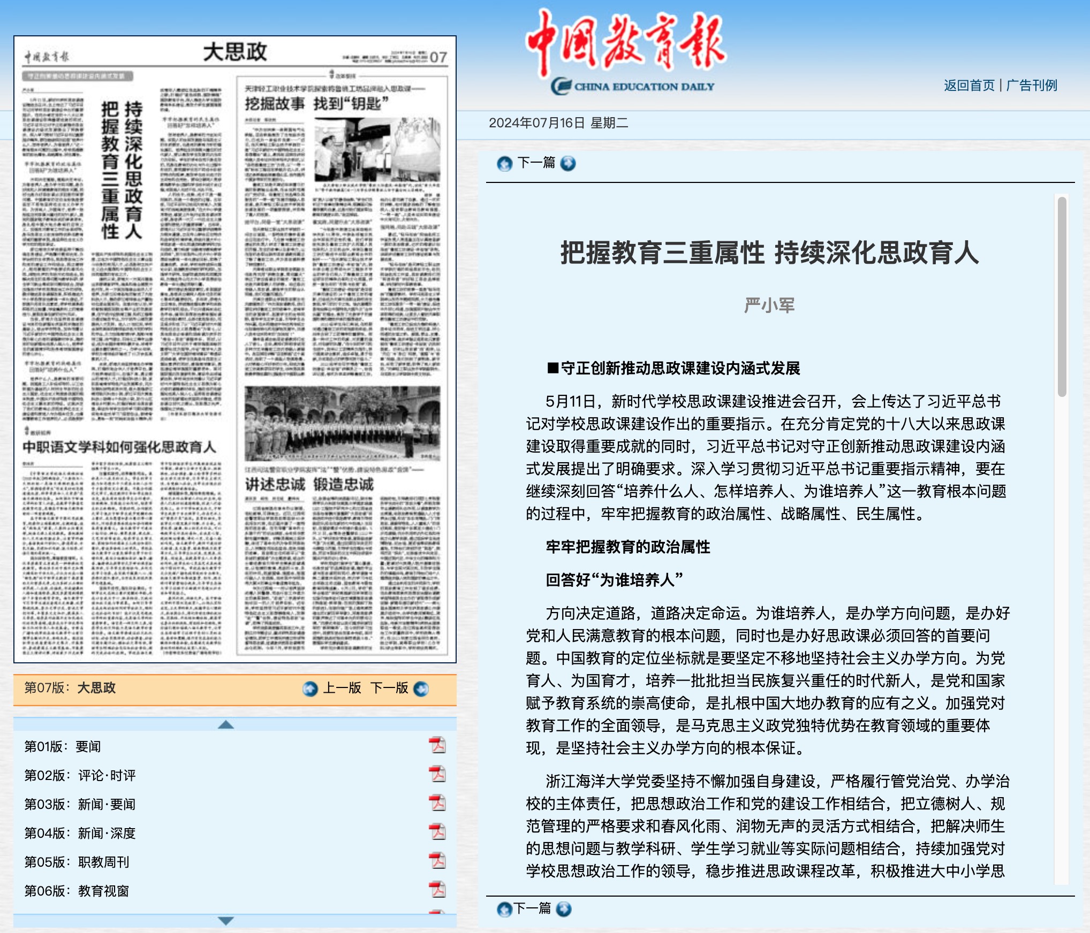Click left arrow icon before bottom 下一篇
Image resolution: width=1090 pixels, height=933 pixels.
504,909
